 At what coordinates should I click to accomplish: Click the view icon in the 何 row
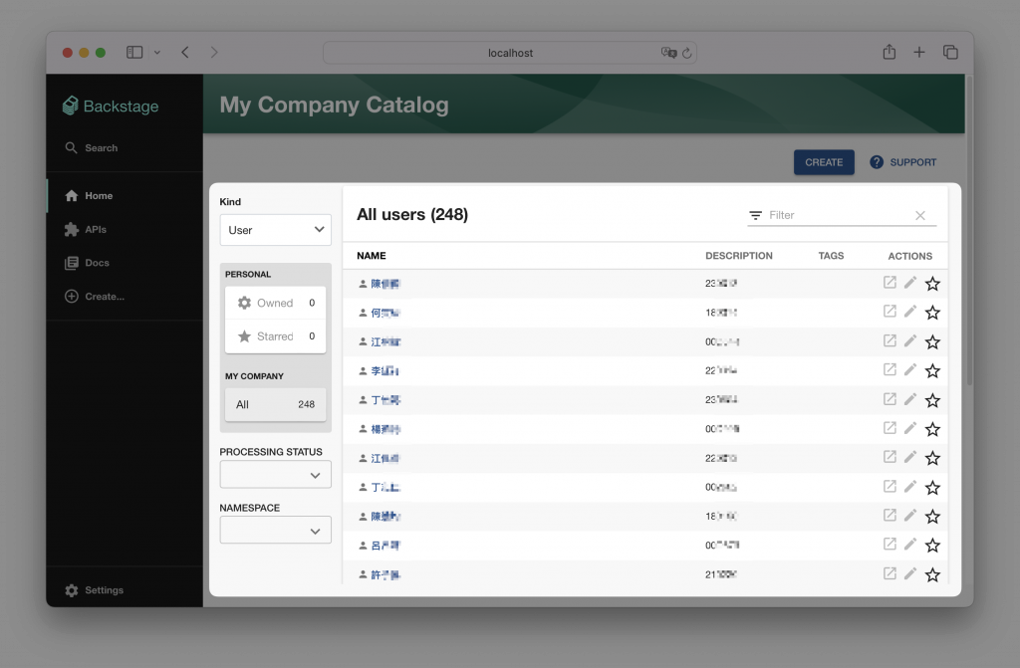(x=890, y=311)
